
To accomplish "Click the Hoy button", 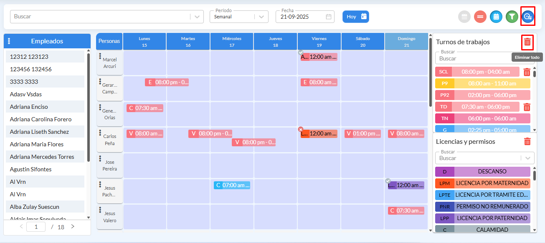I will point(356,17).
